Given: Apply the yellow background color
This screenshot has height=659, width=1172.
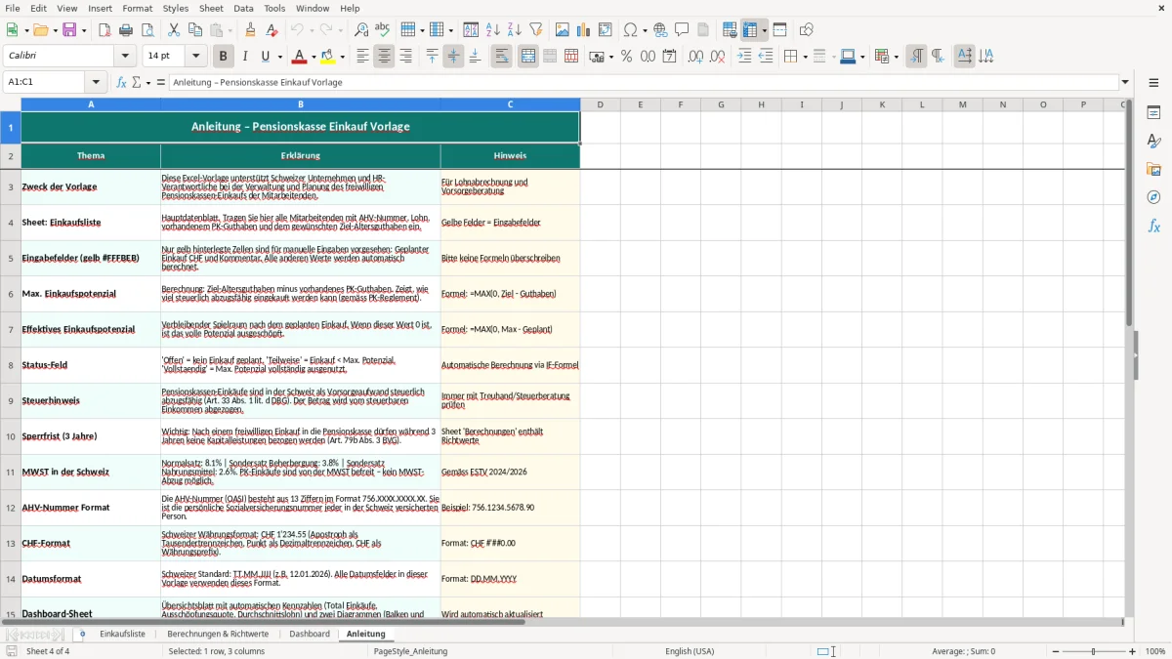Looking at the screenshot, I should (329, 57).
